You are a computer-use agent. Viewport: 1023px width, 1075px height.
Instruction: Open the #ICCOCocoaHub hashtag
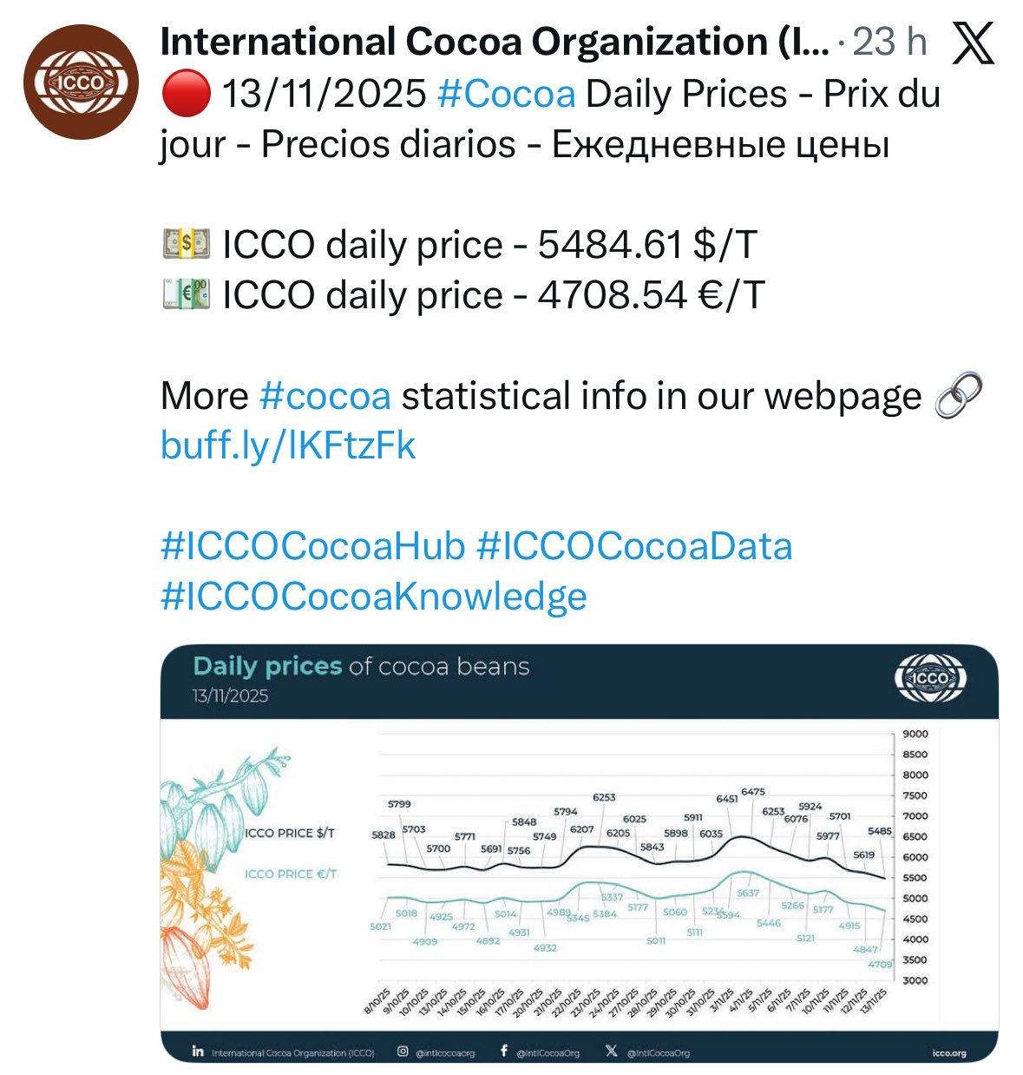coord(313,546)
